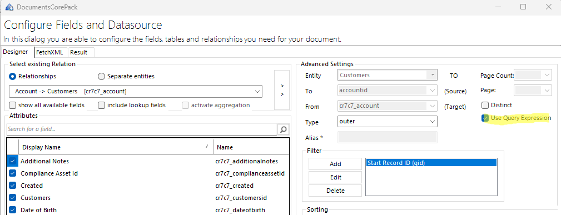Click the >> add relation button
Viewport: 561px width, 215px height.
(282, 90)
